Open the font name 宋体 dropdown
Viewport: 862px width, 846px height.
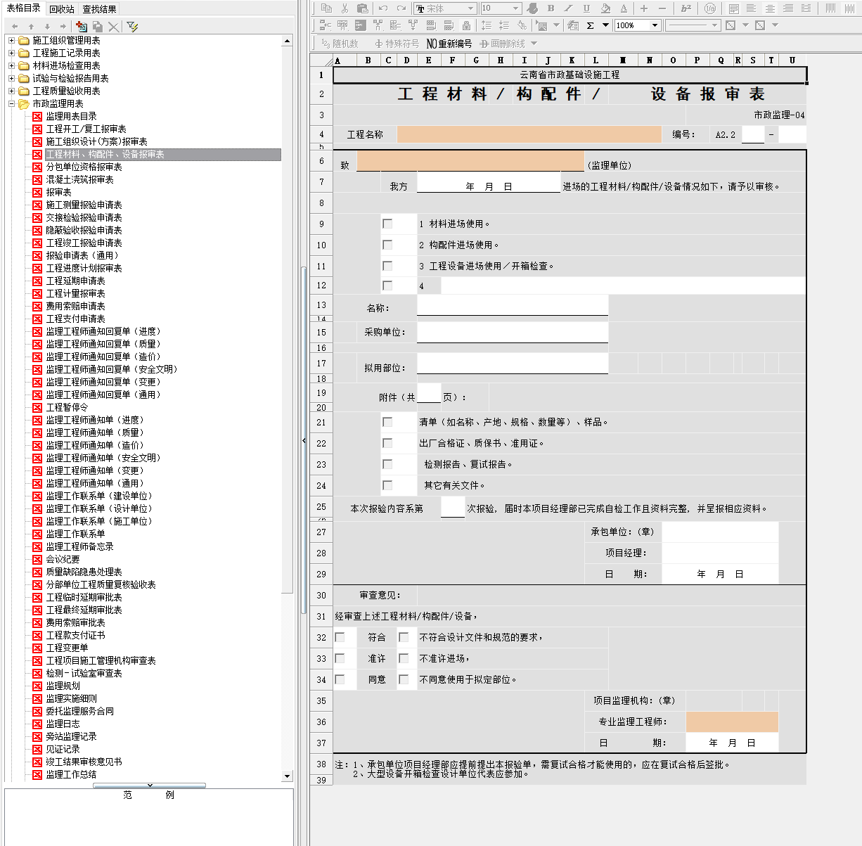(x=470, y=8)
